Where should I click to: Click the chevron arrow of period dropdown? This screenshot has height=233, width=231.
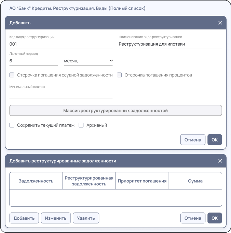pos(111,61)
